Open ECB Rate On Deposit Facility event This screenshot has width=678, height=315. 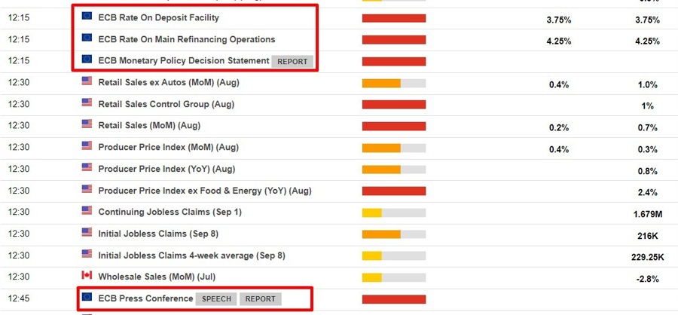pyautogui.click(x=159, y=17)
